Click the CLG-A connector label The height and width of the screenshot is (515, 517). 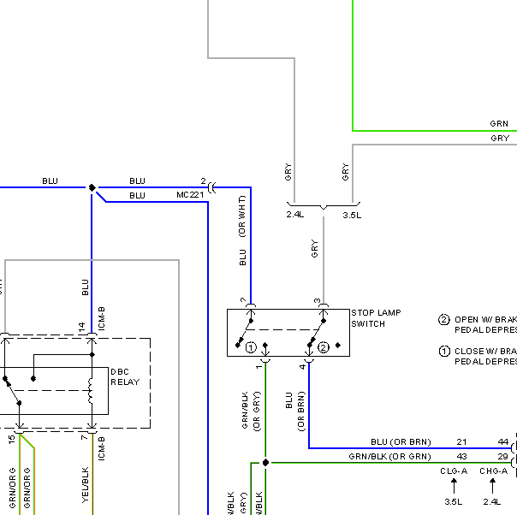(454, 471)
